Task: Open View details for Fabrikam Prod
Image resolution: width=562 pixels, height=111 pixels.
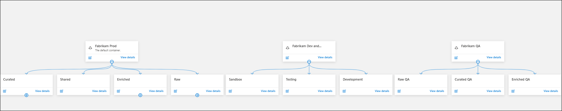Action: [128, 57]
